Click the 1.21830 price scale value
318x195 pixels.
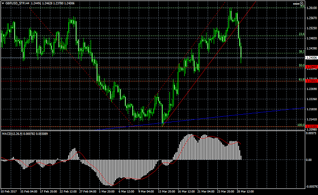tap(312, 109)
